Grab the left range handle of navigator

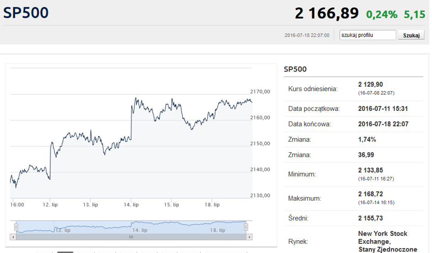pyautogui.click(x=16, y=227)
